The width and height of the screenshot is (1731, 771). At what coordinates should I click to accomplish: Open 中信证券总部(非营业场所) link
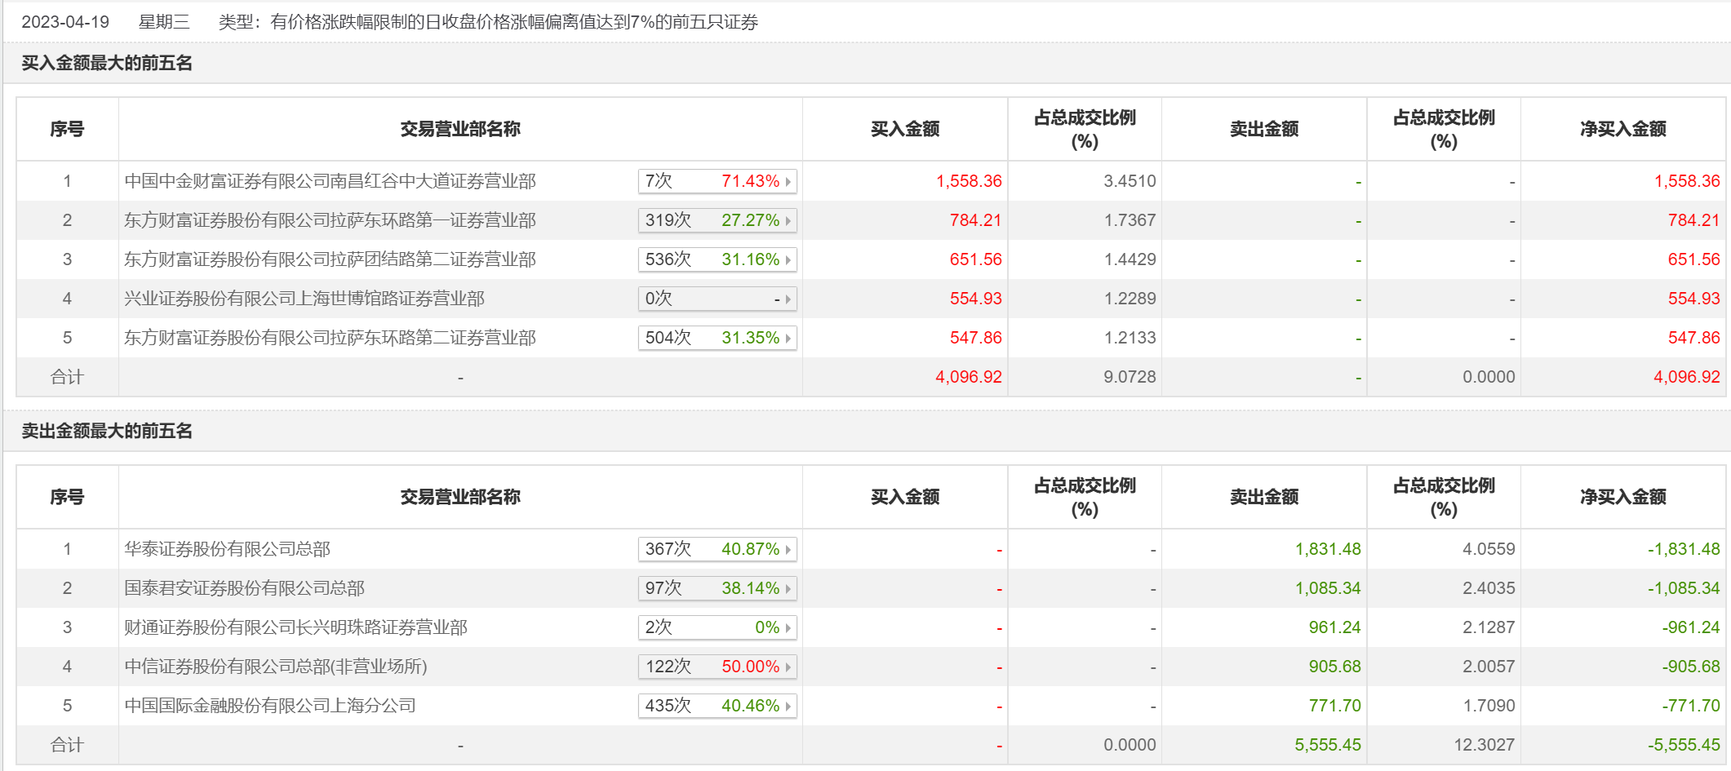276,667
